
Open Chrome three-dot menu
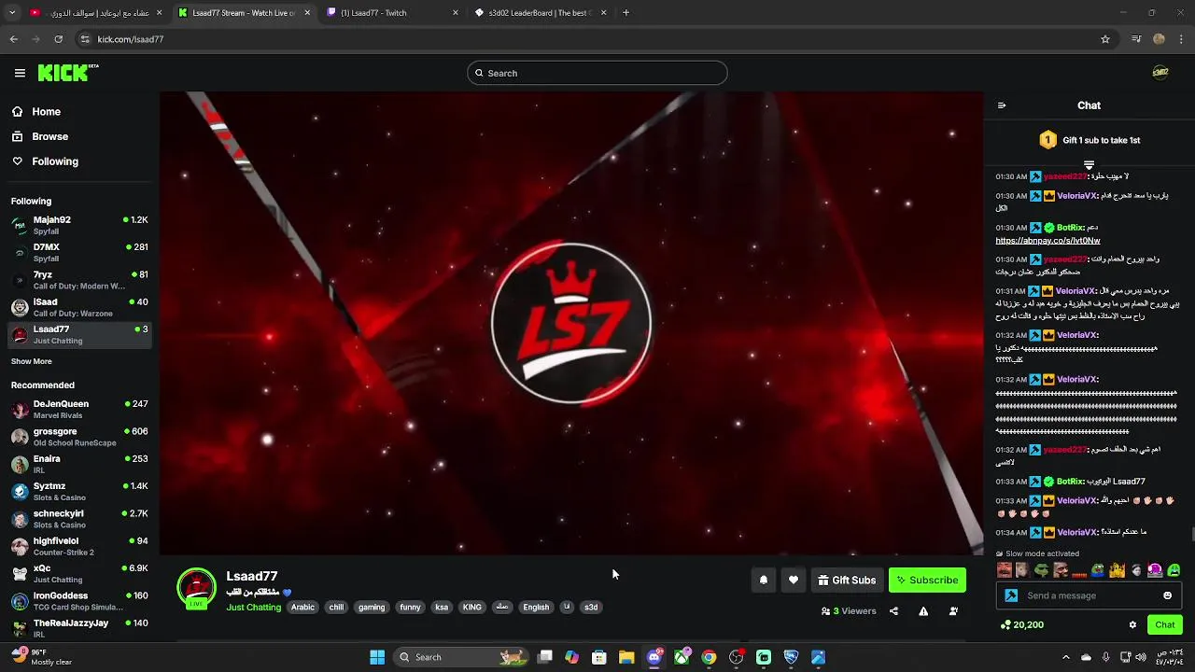1182,39
